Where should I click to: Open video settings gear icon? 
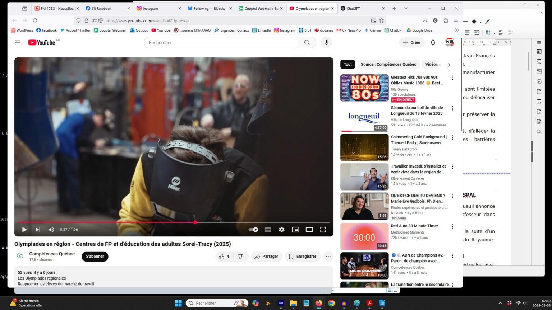(282, 230)
